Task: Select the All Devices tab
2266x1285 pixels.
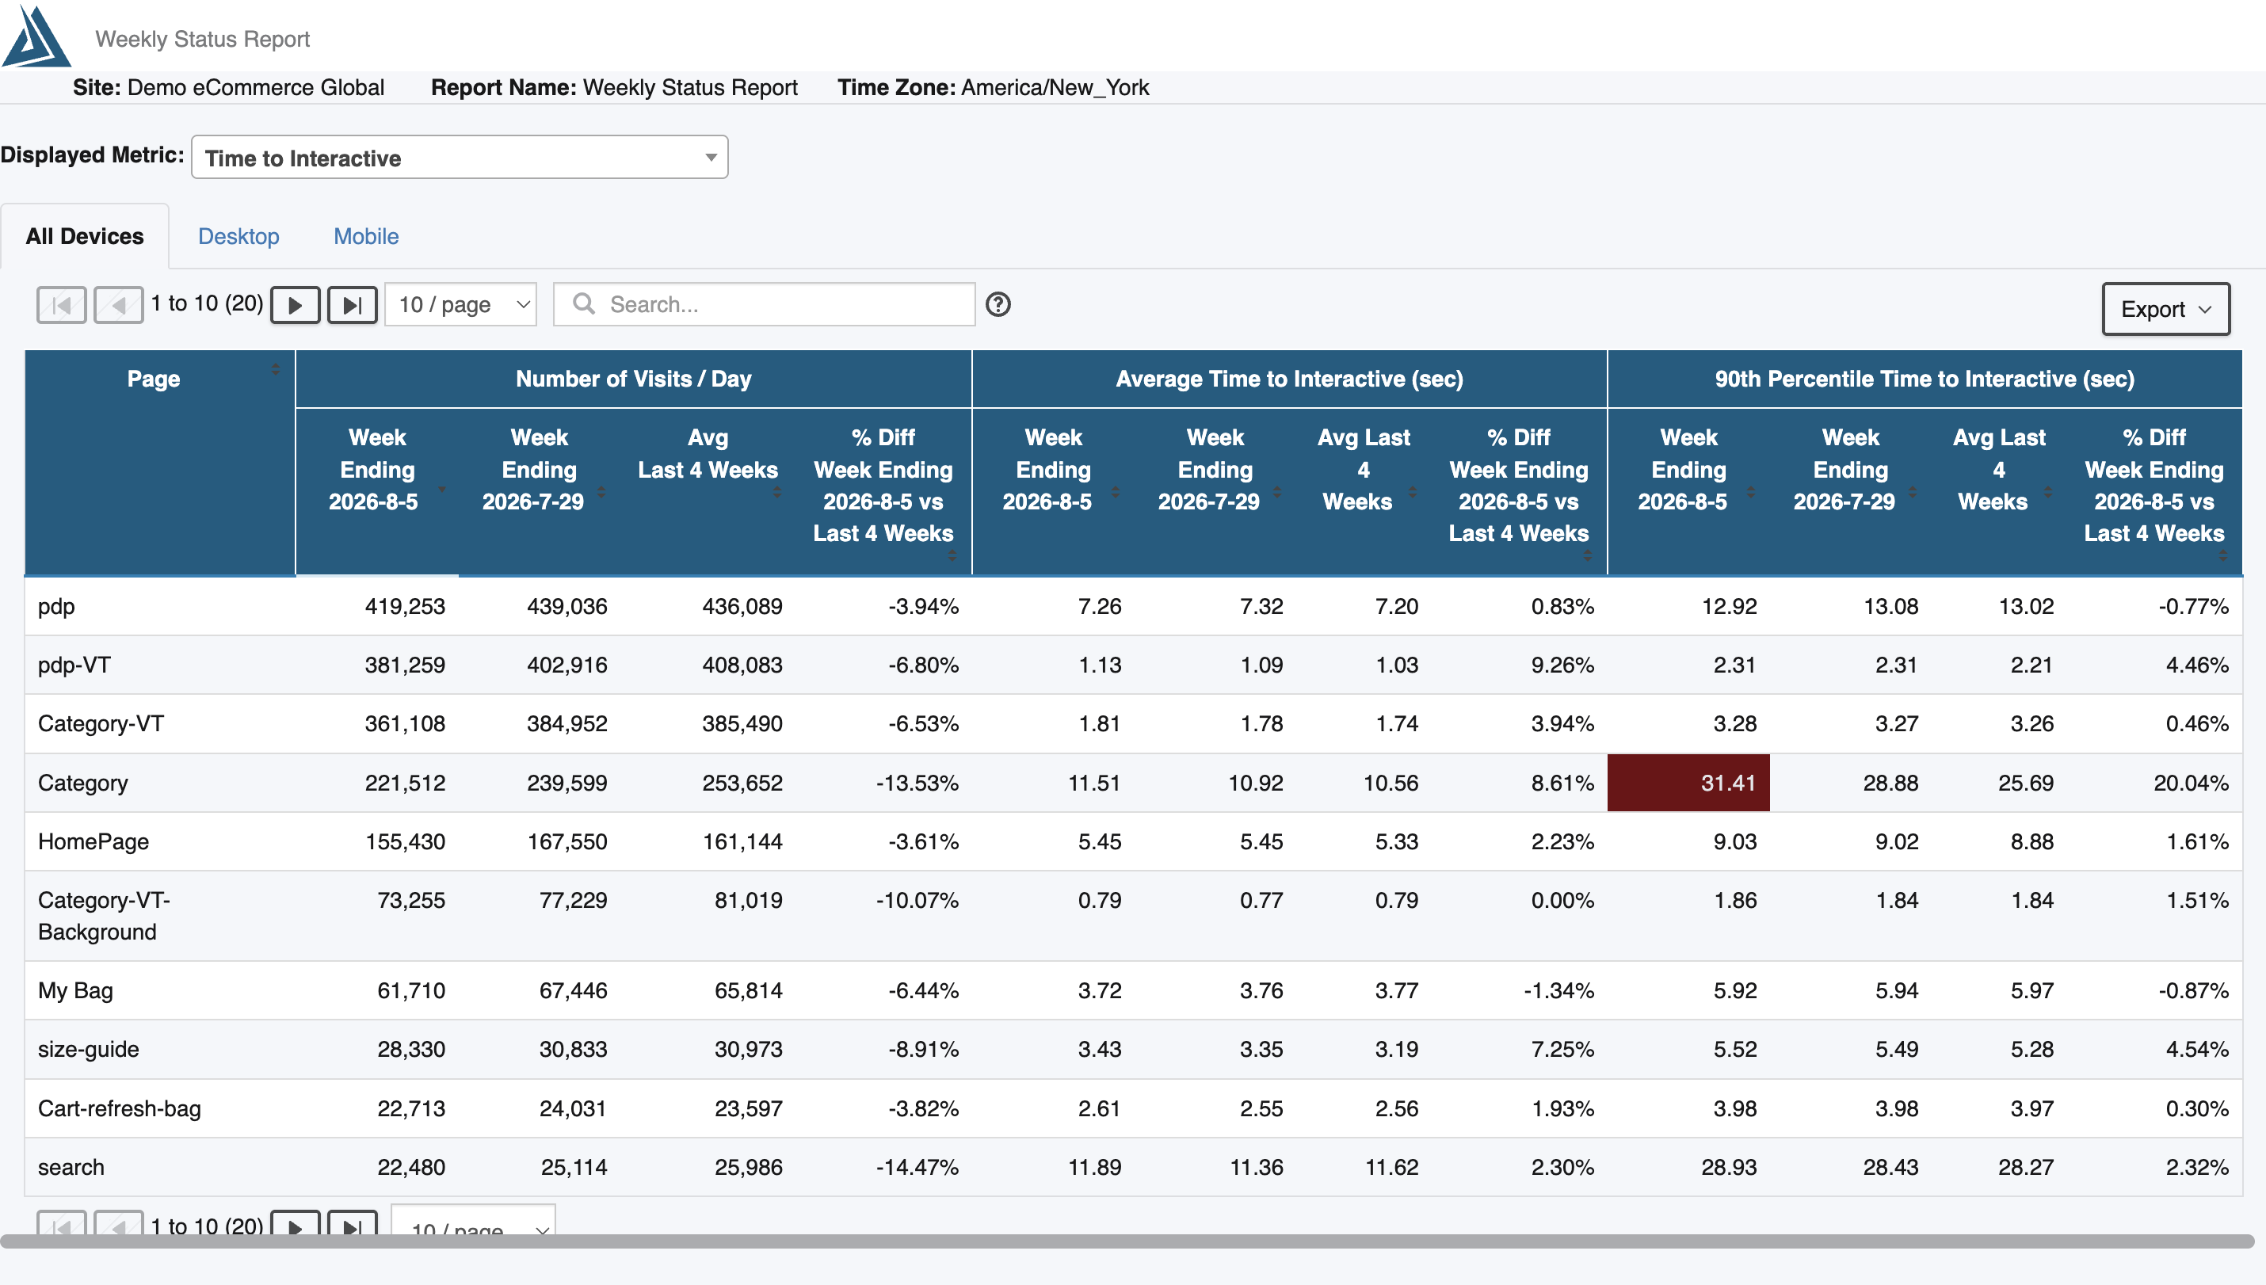Action: pyautogui.click(x=85, y=237)
